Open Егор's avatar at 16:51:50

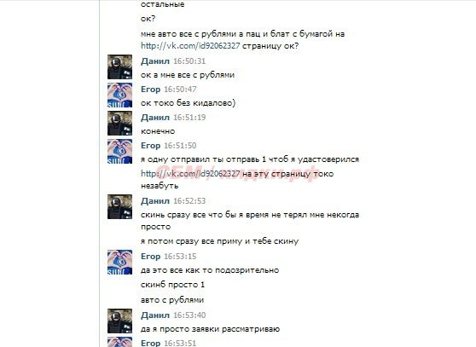point(120,152)
